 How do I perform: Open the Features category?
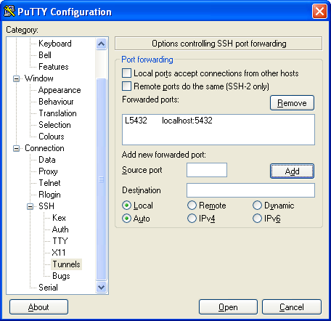click(x=54, y=67)
